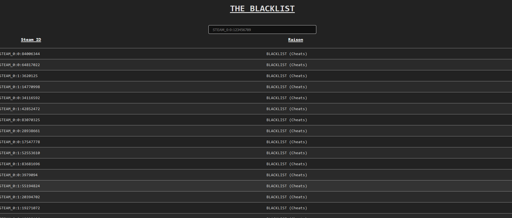Select row STEAM_0:0:84006344
Image resolution: width=512 pixels, height=218 pixels.
256,54
